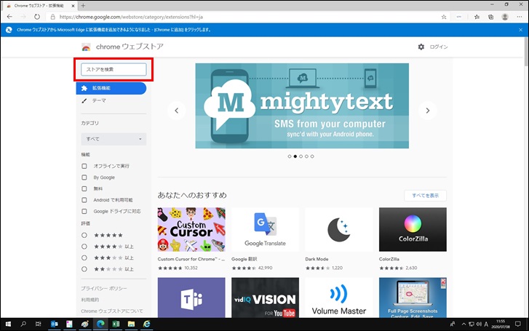Click the ログイン link

[439, 47]
